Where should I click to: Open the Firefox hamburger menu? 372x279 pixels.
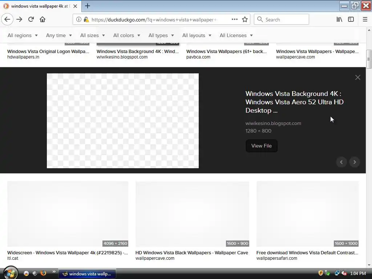tap(365, 20)
